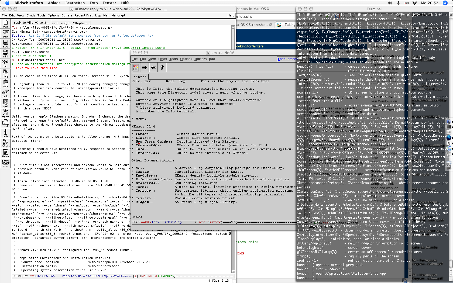Follow the XEmacs:: menu entry in Info
The image size is (453, 283).
144,134
